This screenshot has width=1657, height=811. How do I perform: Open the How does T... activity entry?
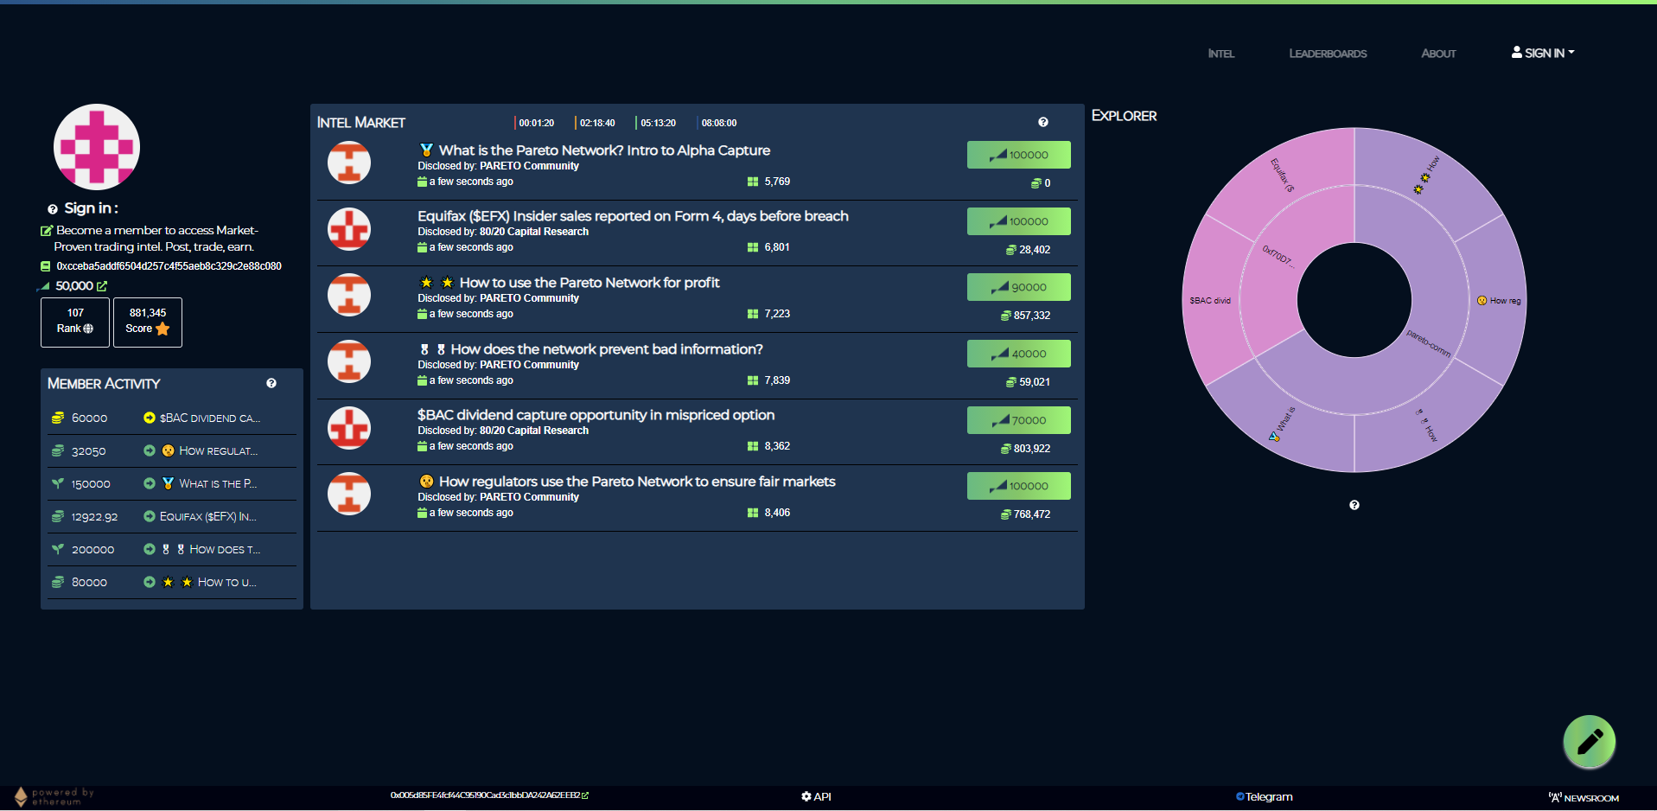(225, 549)
